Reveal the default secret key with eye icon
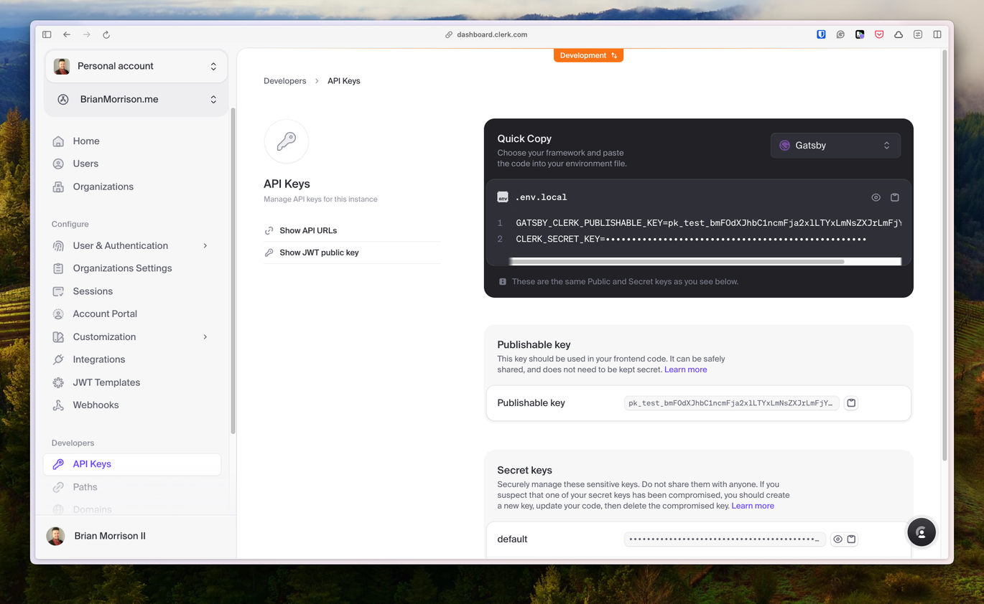This screenshot has height=604, width=984. (x=837, y=539)
